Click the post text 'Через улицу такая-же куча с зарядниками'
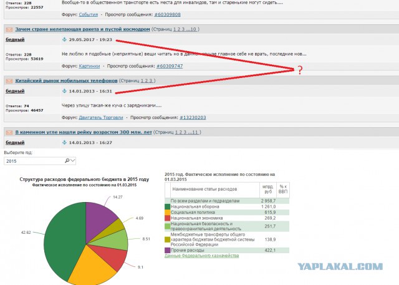 pyautogui.click(x=112, y=105)
